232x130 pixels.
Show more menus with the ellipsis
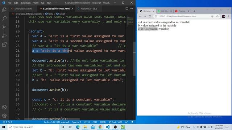56,3
